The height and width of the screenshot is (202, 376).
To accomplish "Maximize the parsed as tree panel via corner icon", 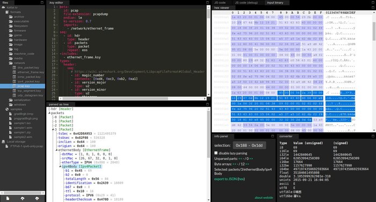I will [x=208, y=104].
